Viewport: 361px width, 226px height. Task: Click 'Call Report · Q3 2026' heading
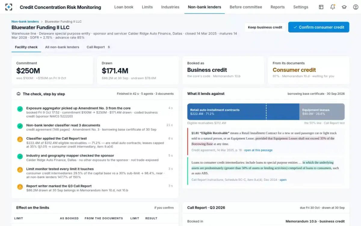[x=206, y=208]
